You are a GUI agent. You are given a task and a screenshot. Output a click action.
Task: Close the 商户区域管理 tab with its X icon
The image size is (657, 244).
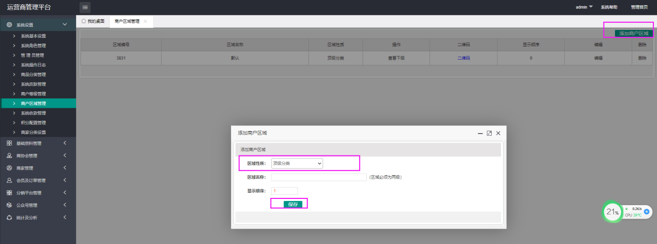click(x=145, y=21)
